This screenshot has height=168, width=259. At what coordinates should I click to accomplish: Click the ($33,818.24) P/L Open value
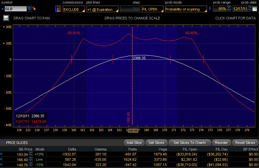[187, 154]
